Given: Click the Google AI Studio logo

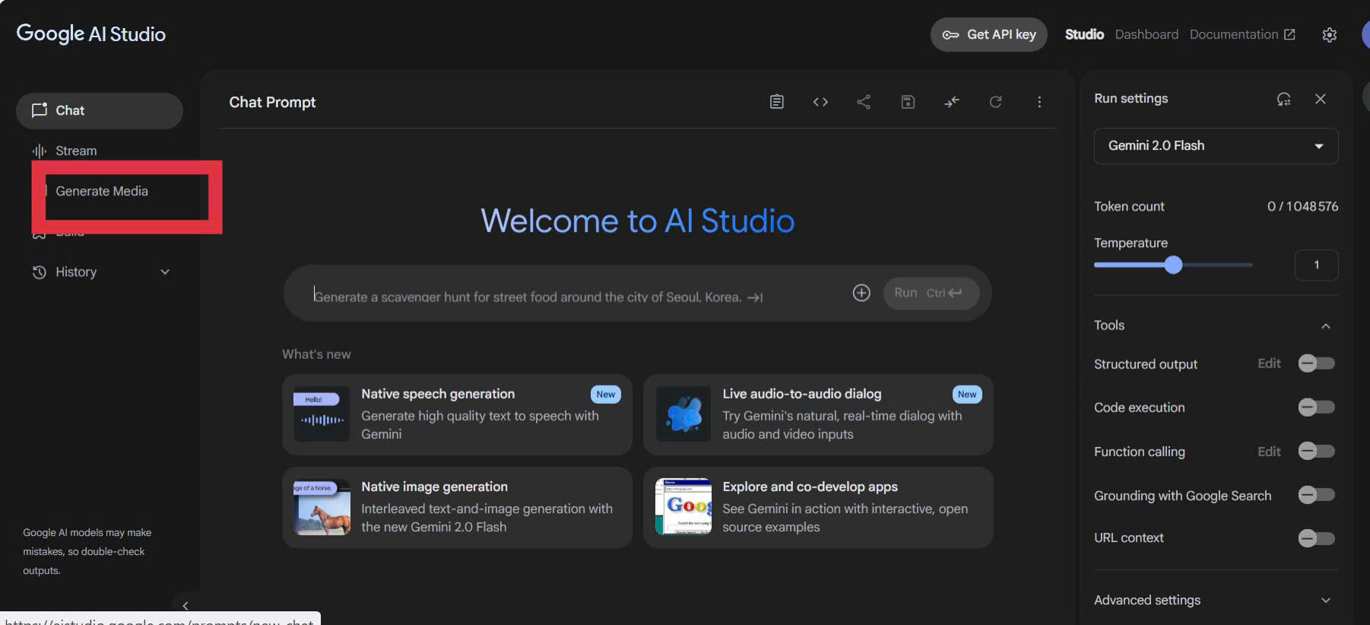Looking at the screenshot, I should (x=91, y=34).
